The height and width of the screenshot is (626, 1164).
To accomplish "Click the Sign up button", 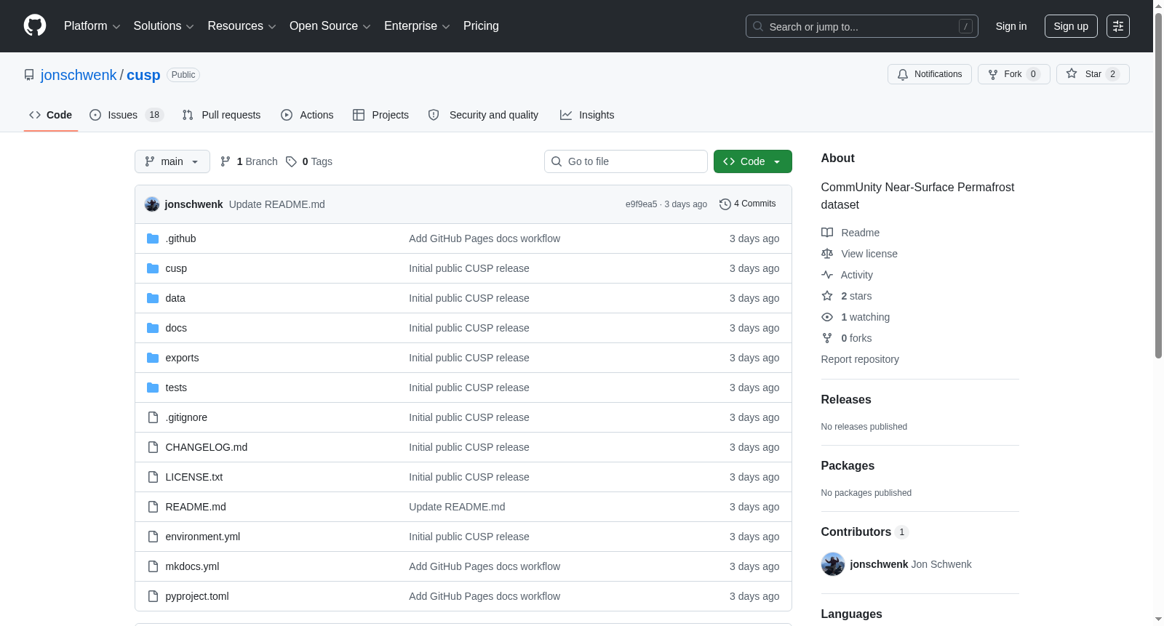I will click(1071, 26).
